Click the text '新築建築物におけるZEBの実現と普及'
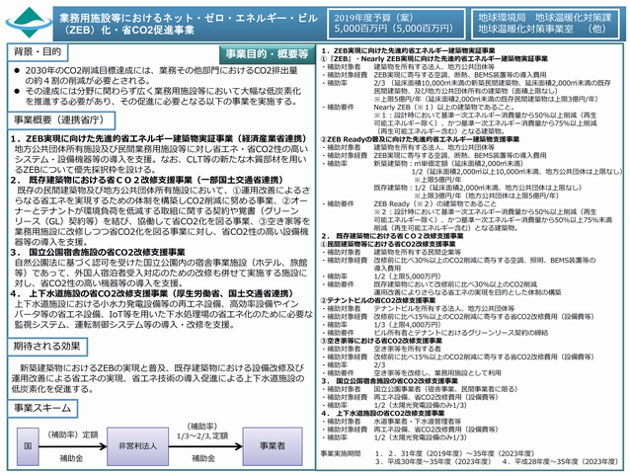630x475 pixels. [97, 367]
